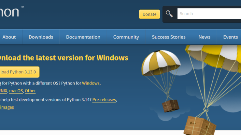Open the Downloads menu
The width and height of the screenshot is (241, 135).
41,37
